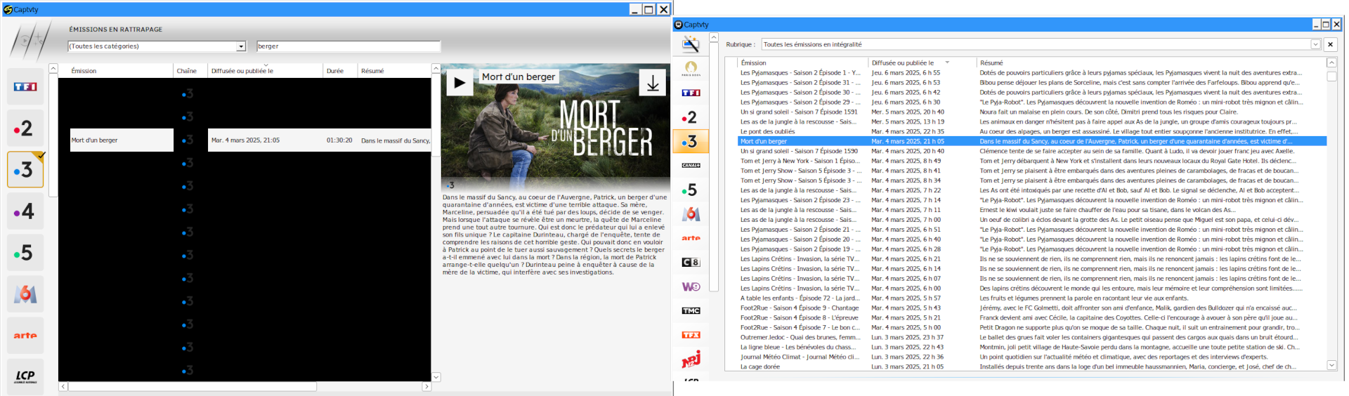Open the LCP channel in left sidebar

pyautogui.click(x=25, y=376)
